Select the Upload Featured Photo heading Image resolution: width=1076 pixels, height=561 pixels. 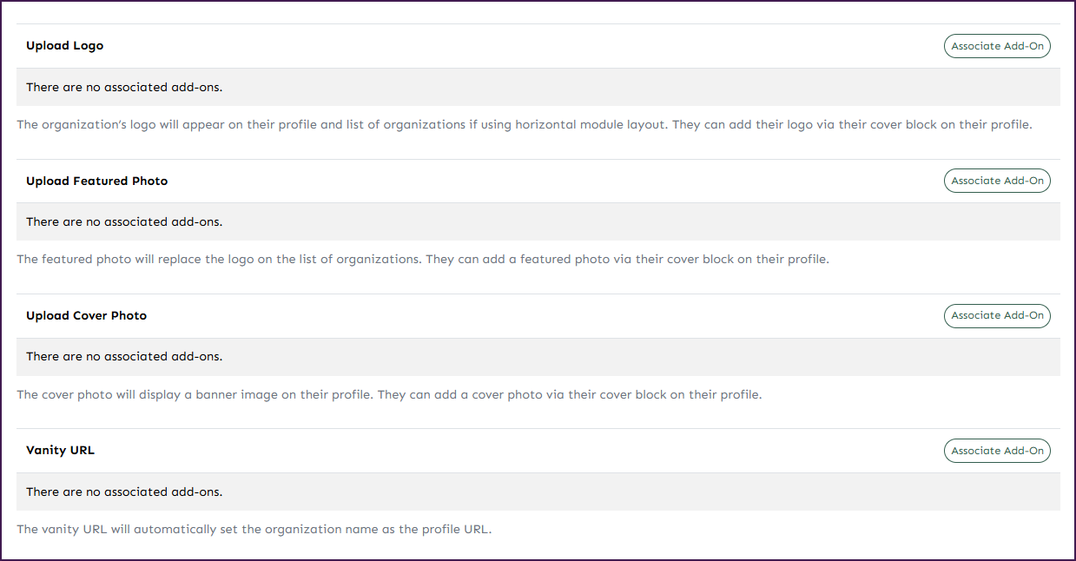point(97,181)
